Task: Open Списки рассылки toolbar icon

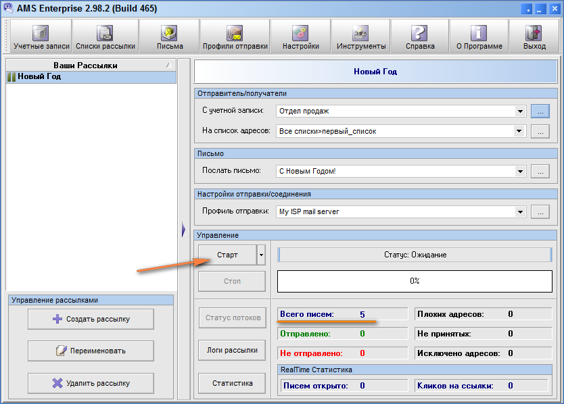Action: (x=105, y=36)
